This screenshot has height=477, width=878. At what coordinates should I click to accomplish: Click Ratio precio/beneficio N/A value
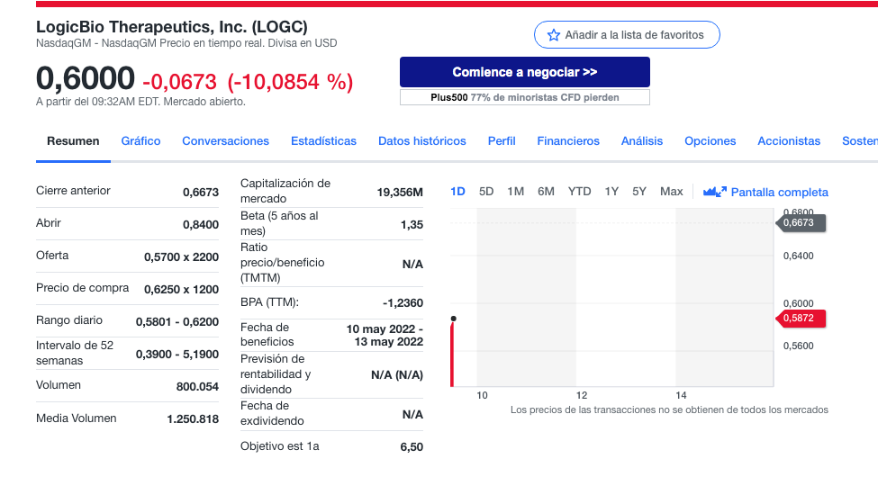click(x=412, y=265)
